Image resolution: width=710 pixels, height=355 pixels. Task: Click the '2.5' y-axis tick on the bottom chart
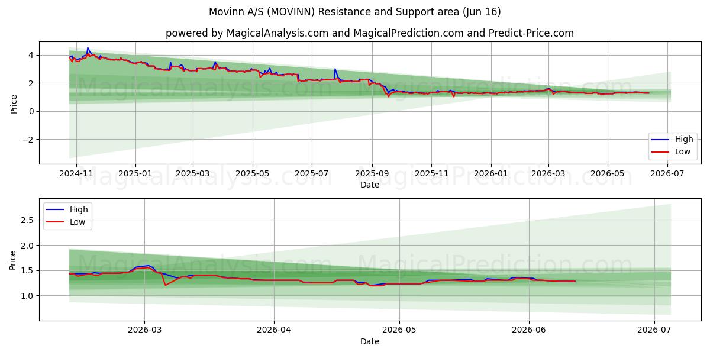click(x=28, y=220)
